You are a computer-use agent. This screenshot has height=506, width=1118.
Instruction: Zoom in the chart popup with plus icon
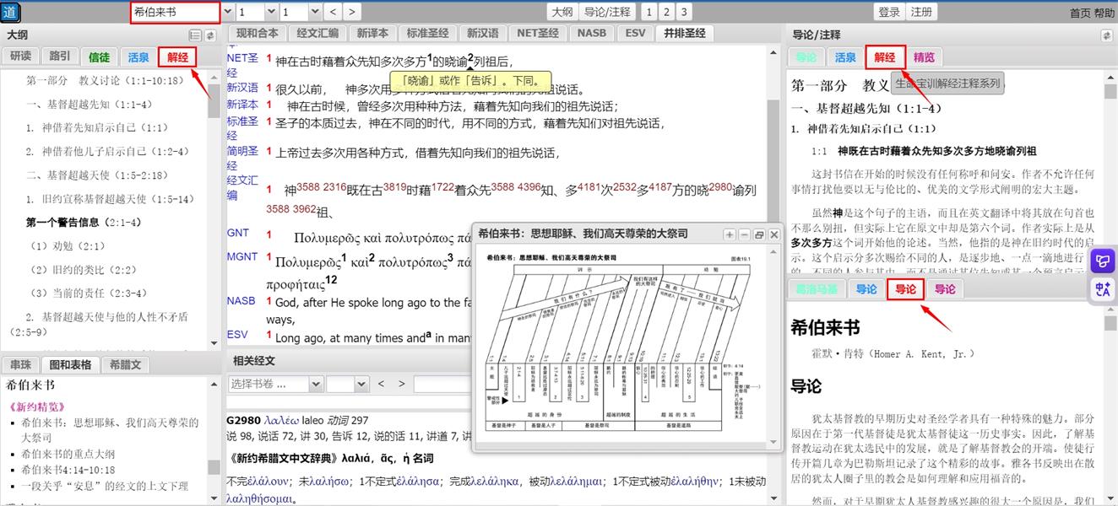[x=730, y=234]
